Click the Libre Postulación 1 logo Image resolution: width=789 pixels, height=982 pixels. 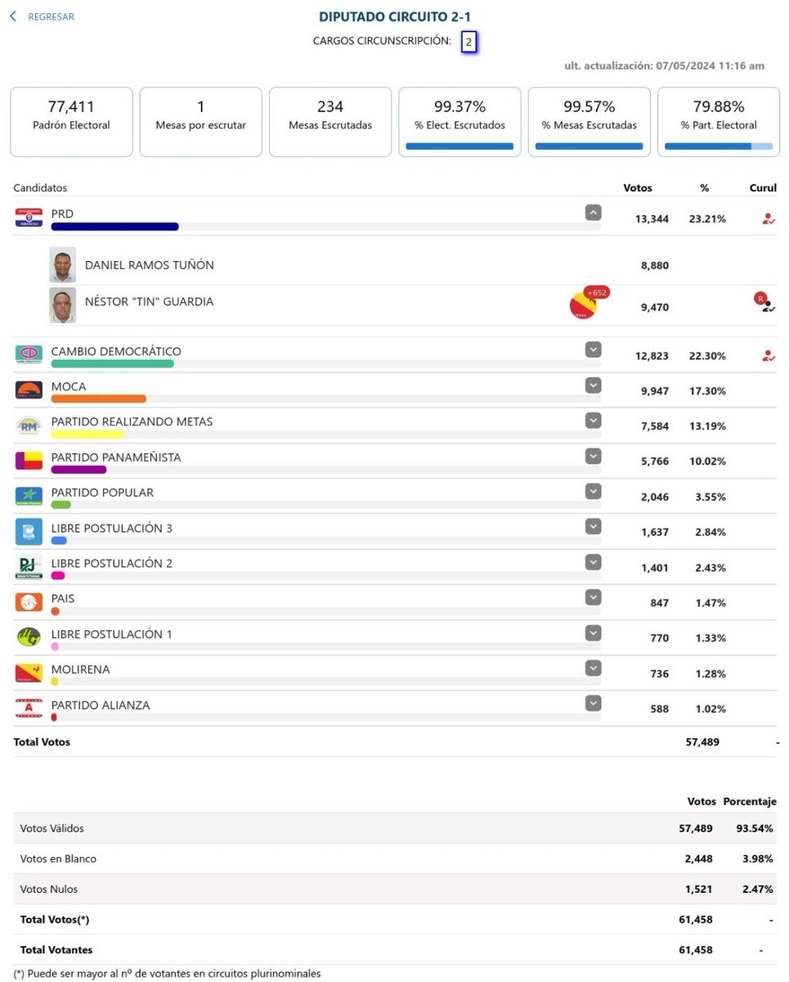[29, 637]
